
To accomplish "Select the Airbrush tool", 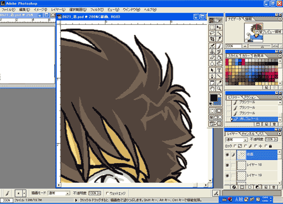I will click(x=212, y=46).
